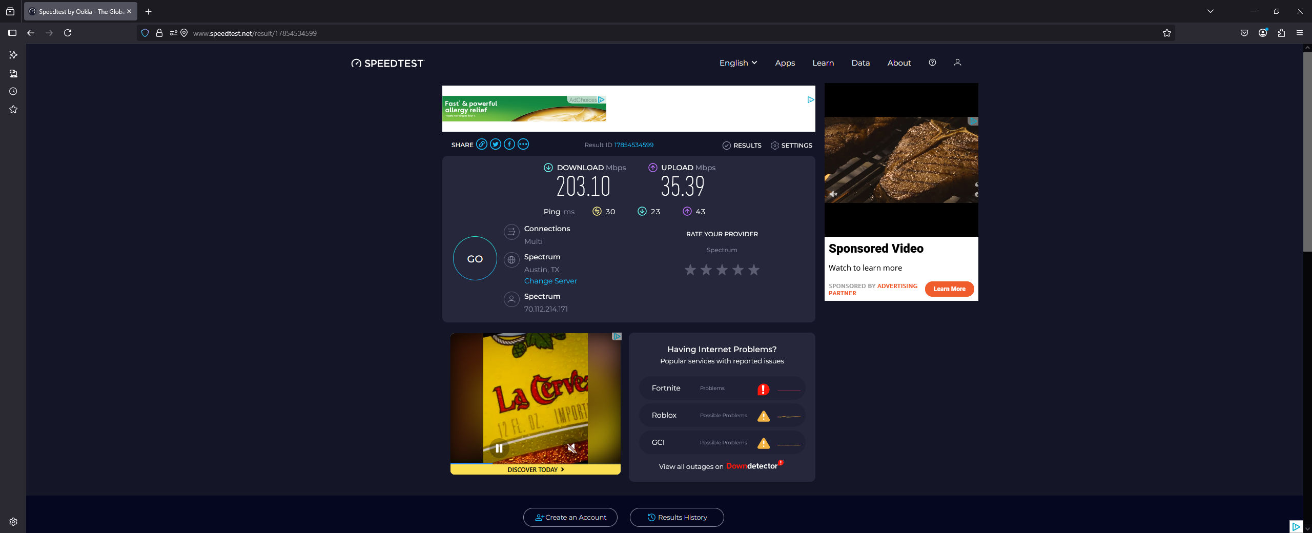
Task: Unmute the La Cerveza video ad
Action: pos(572,448)
